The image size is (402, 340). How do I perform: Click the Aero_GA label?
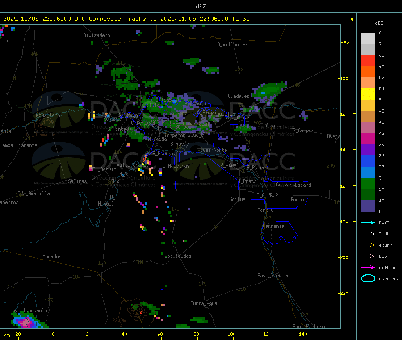click(267, 210)
